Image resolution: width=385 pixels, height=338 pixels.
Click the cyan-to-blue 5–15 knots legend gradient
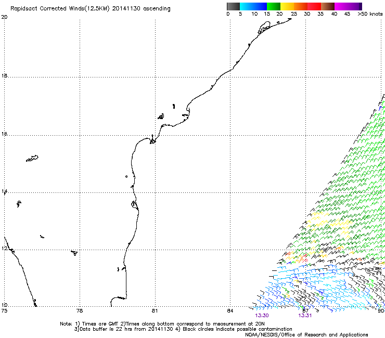point(253,6)
